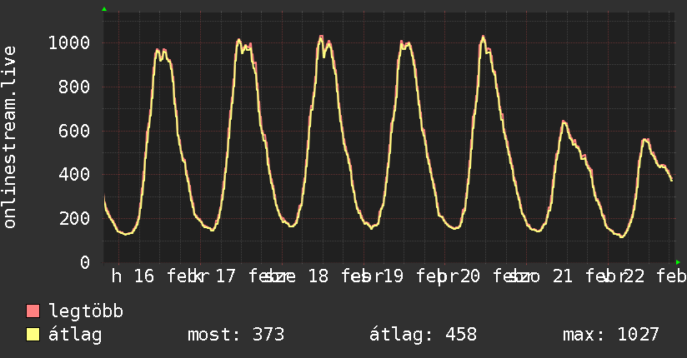Click the red legtöbb legend swatch
The image size is (687, 358).
[33, 312]
